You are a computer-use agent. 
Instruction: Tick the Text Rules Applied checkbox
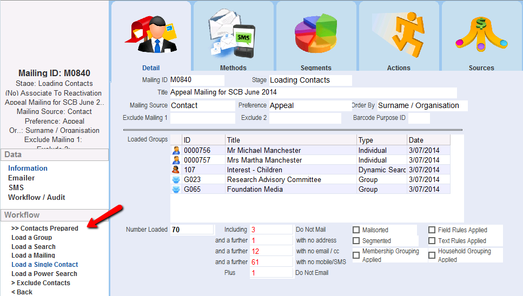(432, 240)
